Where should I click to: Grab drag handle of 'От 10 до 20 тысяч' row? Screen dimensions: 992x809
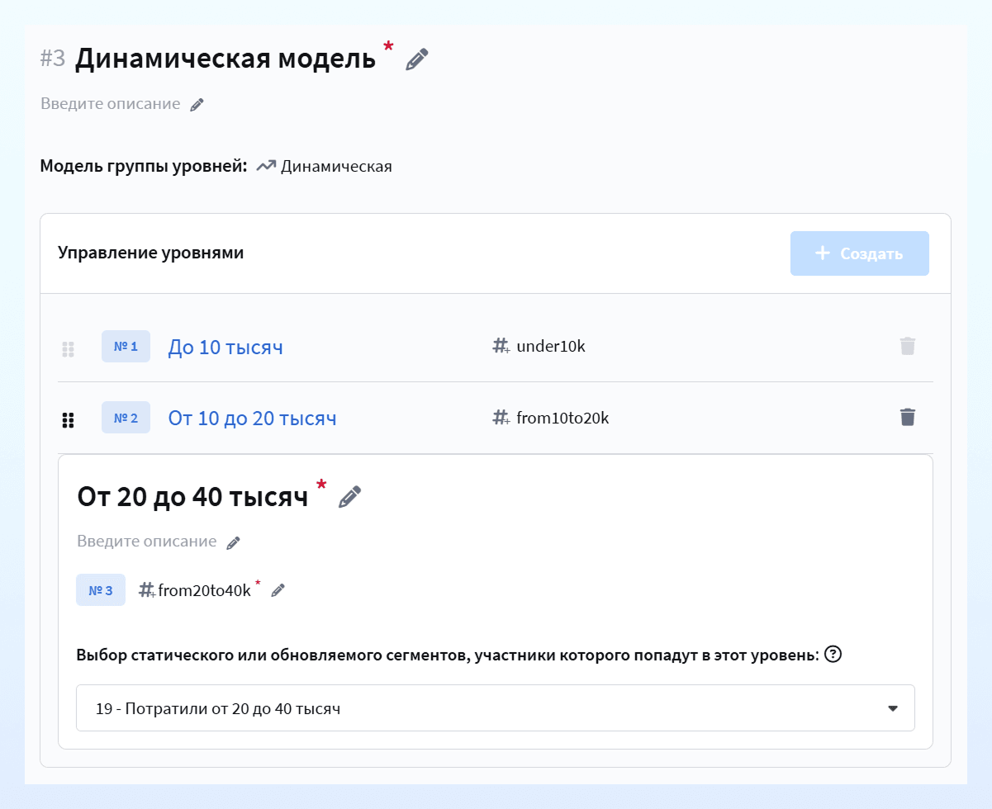pos(69,420)
